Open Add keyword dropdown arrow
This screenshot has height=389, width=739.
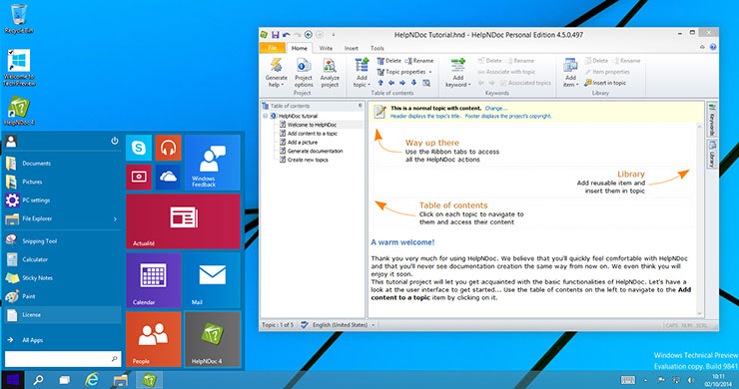coord(469,85)
